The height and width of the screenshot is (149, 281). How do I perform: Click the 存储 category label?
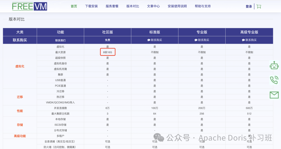click(x=20, y=125)
